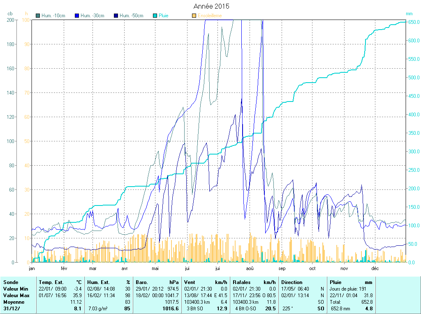
Task: Click the orange Ensoleillement legend square
Action: tap(194, 16)
